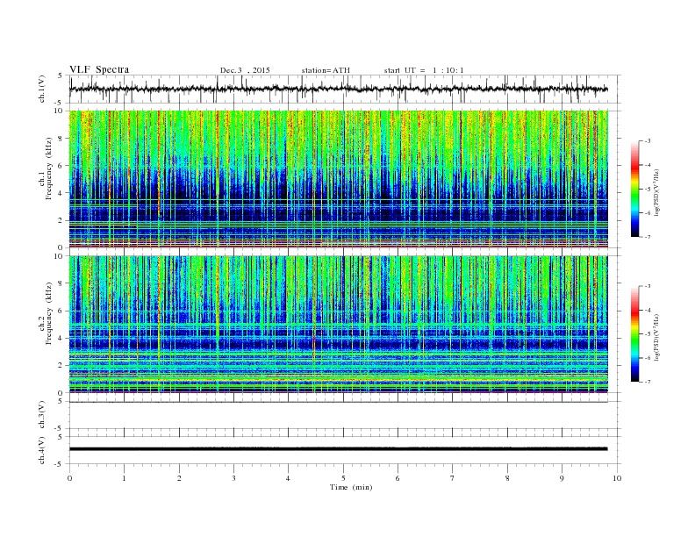Viewport: 695px width, 537px height.
Task: Click the "ch.1(V)" axis label
Action: tap(41, 89)
